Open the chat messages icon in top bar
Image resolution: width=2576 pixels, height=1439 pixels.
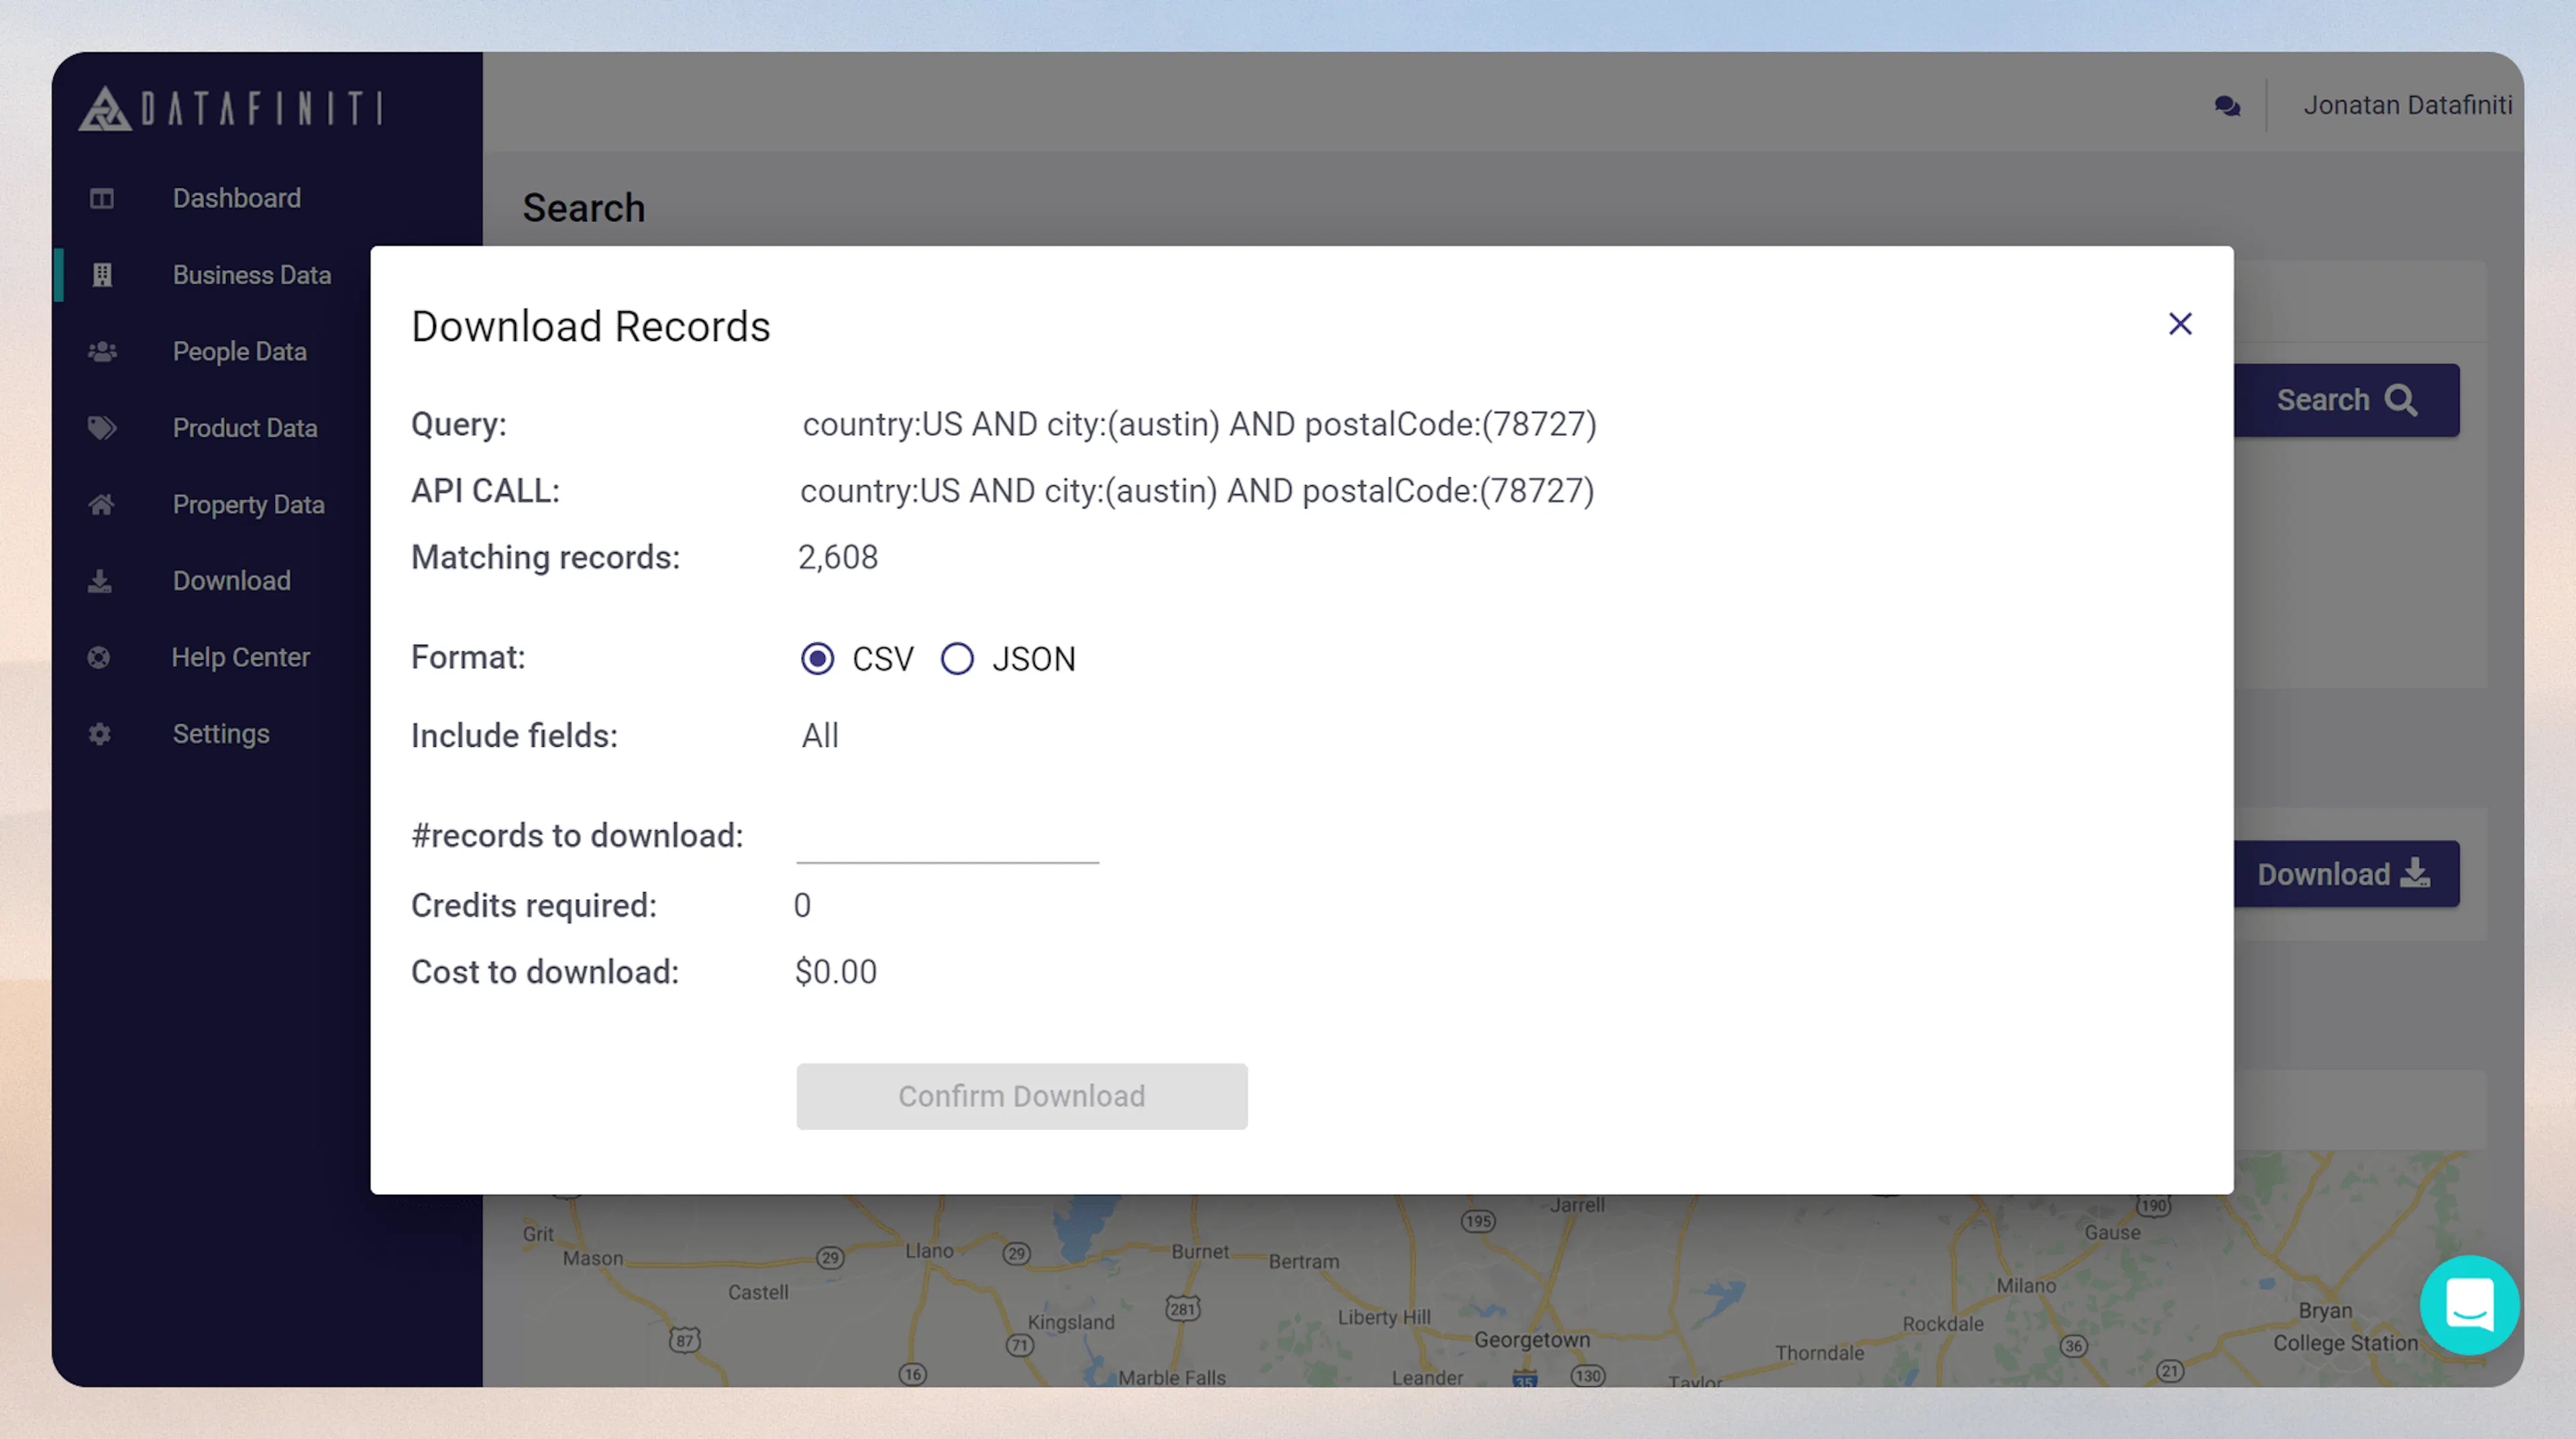click(2227, 105)
